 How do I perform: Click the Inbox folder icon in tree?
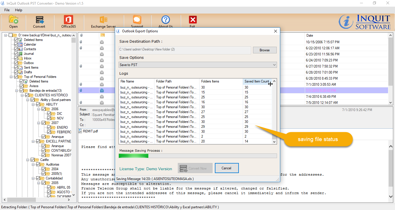coord(20,58)
